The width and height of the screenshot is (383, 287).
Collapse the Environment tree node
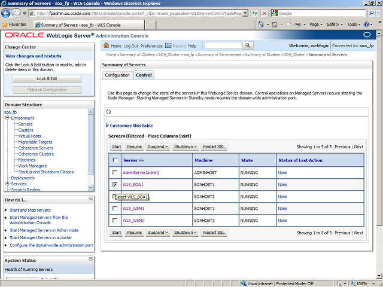coord(7,118)
